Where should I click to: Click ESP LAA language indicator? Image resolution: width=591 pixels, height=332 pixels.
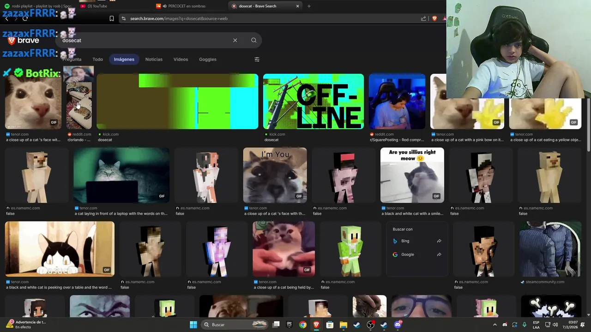[x=536, y=325]
